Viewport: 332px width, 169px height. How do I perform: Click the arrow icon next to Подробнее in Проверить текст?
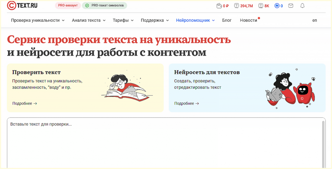(35, 103)
